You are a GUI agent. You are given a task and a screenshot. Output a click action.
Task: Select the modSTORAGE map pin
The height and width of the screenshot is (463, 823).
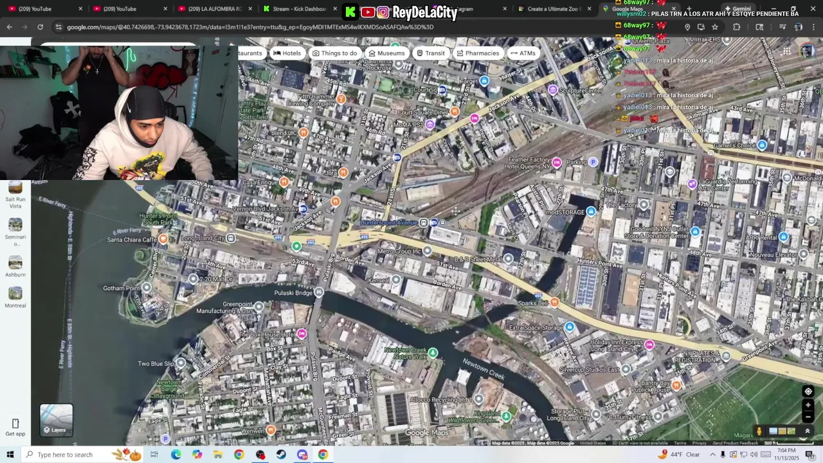point(591,211)
